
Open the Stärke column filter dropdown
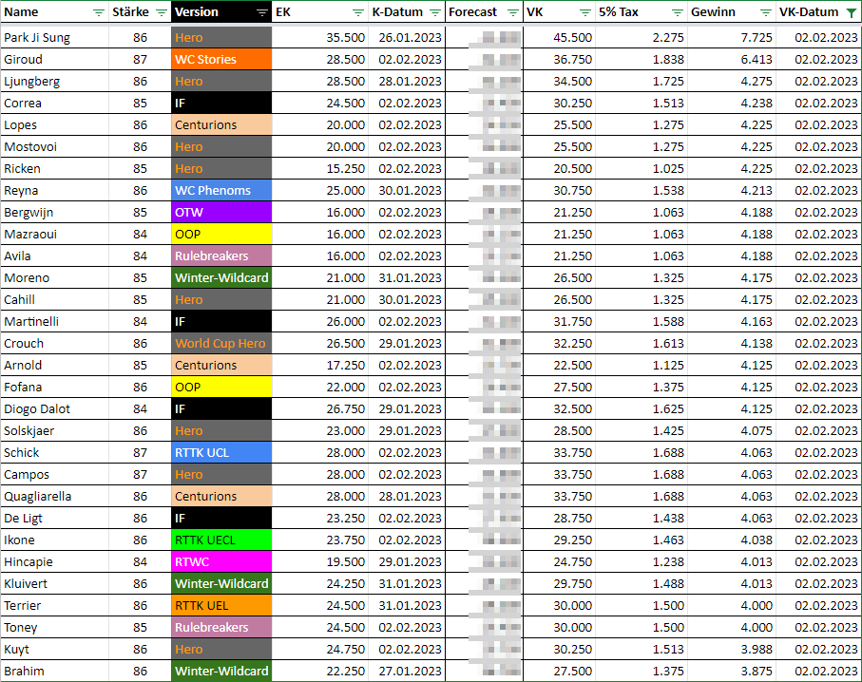pos(161,12)
